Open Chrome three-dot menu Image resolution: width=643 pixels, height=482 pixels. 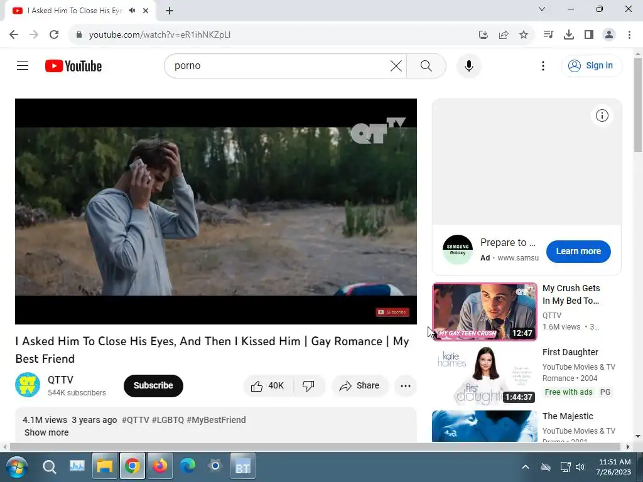(629, 35)
